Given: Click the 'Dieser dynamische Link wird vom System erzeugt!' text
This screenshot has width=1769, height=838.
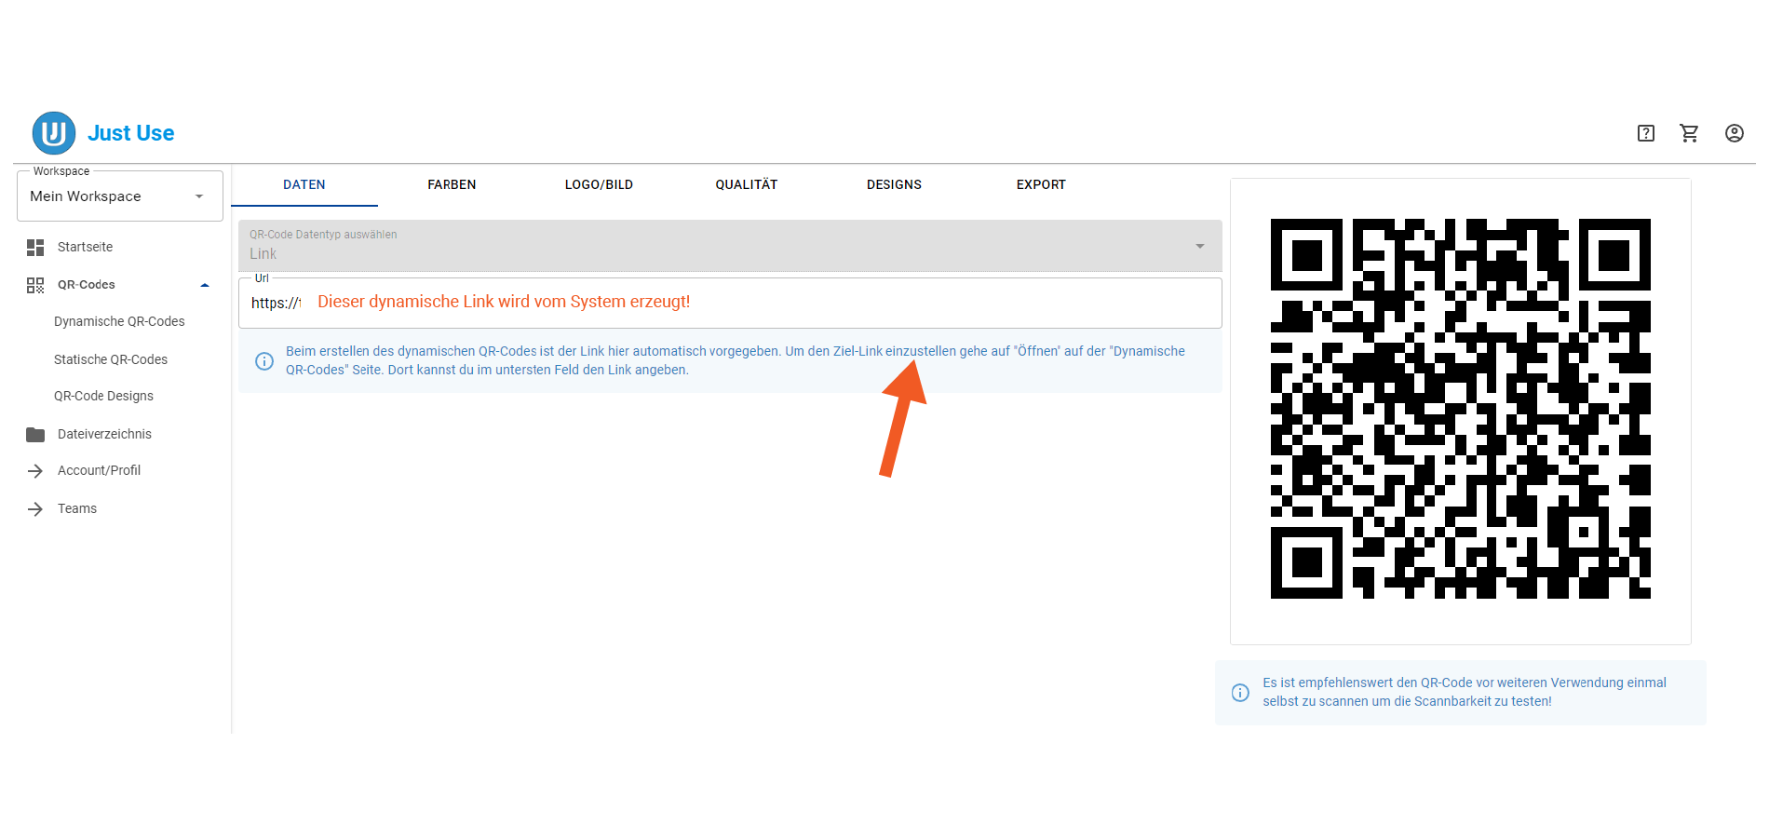Looking at the screenshot, I should point(504,302).
